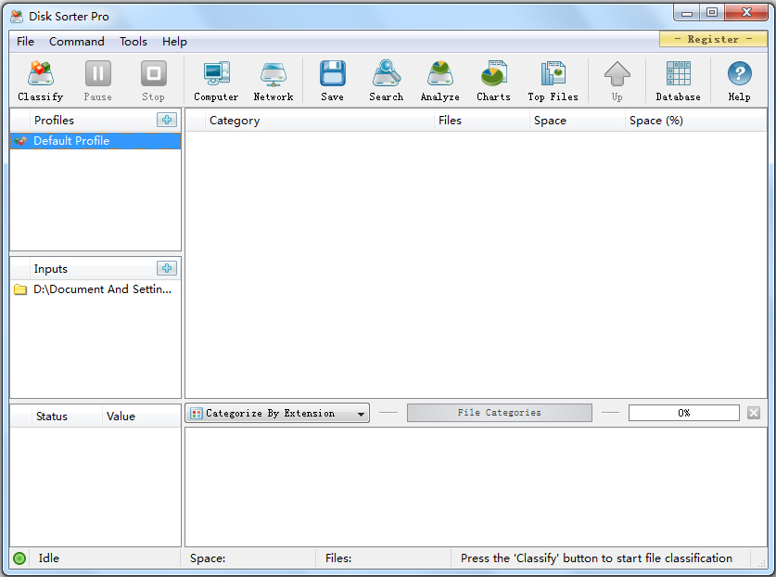776x577 pixels.
Task: Show the Top Files report
Action: (x=553, y=81)
